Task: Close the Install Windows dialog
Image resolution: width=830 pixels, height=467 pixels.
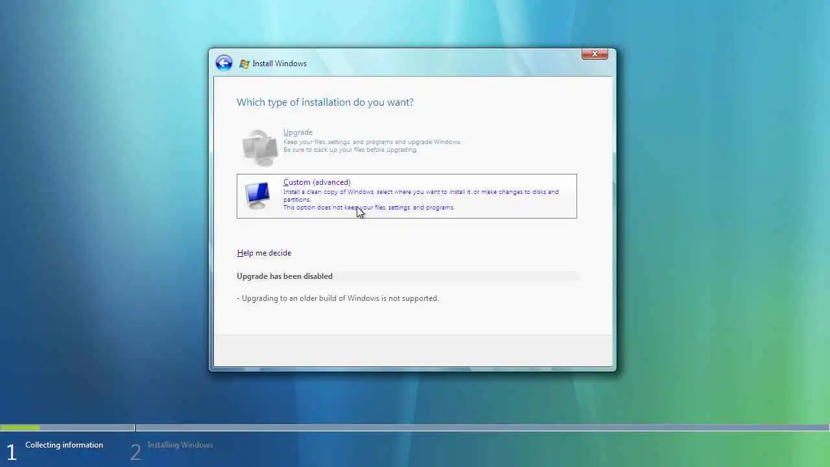Action: [595, 54]
